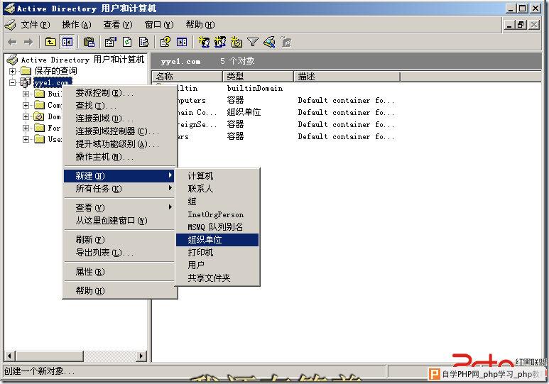Click the MMC icon left of 文件 menu
This screenshot has width=549, height=384.
click(x=11, y=25)
